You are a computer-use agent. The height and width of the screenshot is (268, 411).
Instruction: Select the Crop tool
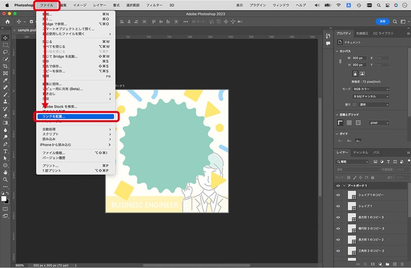click(x=5, y=66)
